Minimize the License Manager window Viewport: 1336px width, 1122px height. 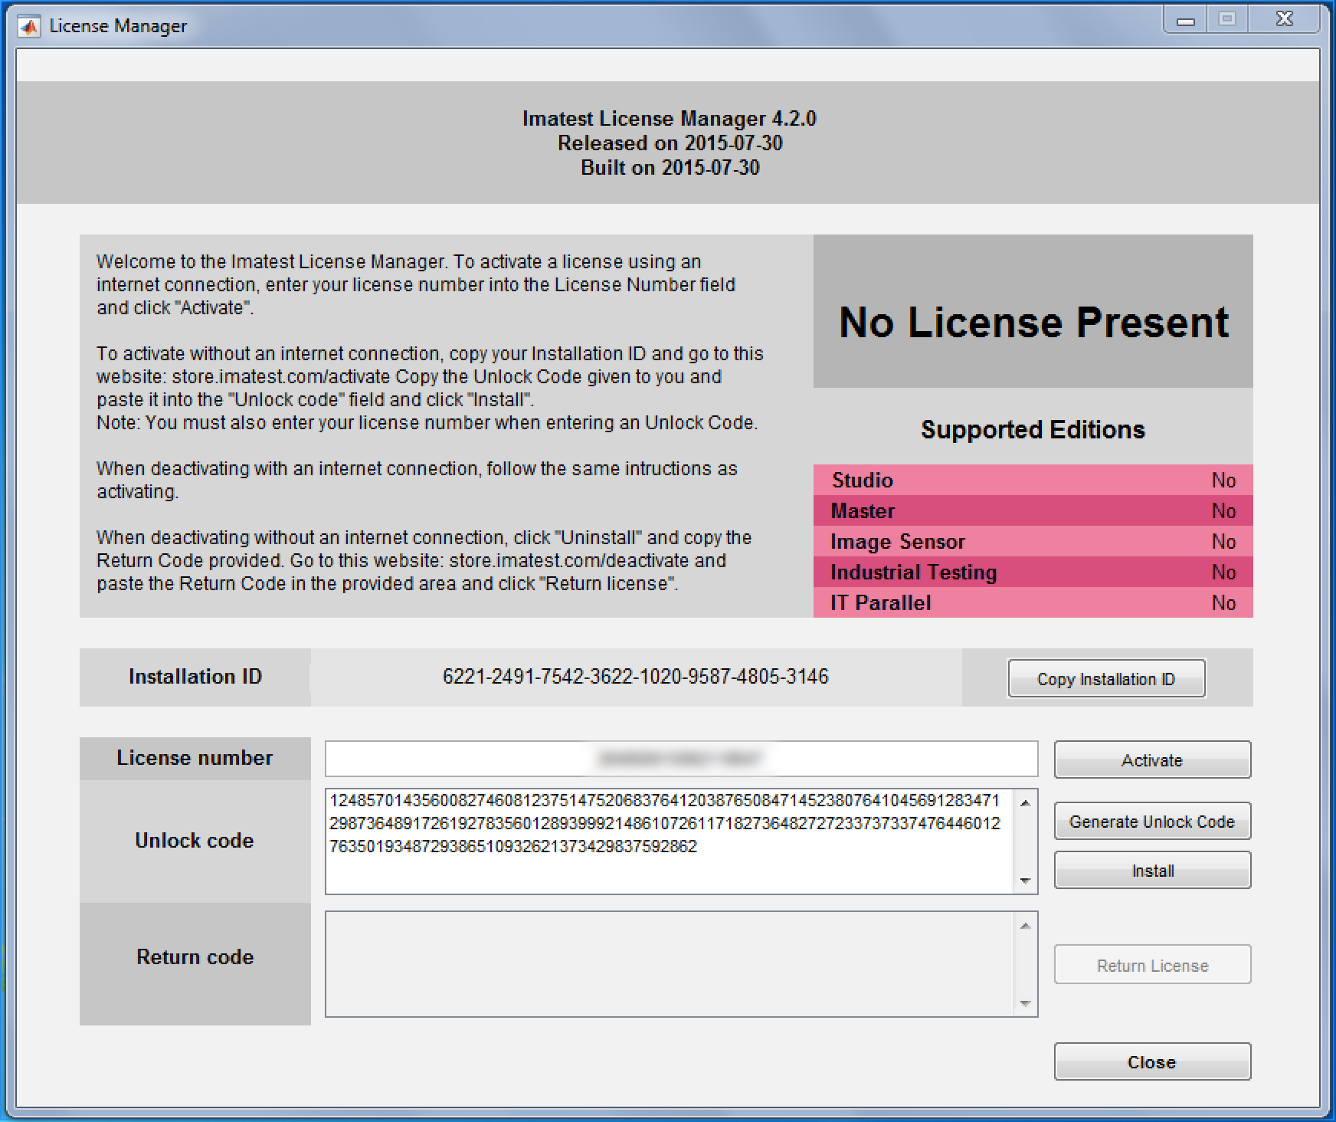[1185, 20]
